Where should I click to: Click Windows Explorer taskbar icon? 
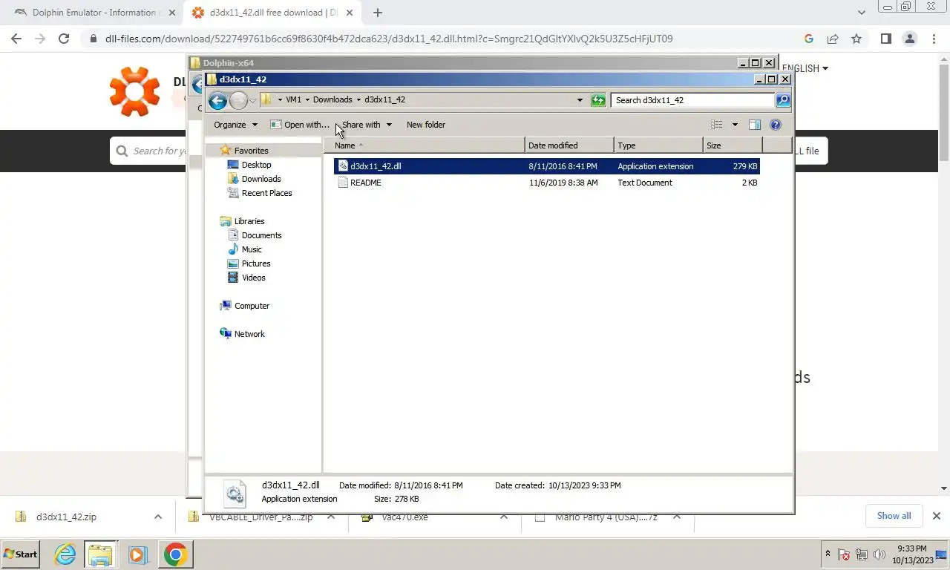99,554
